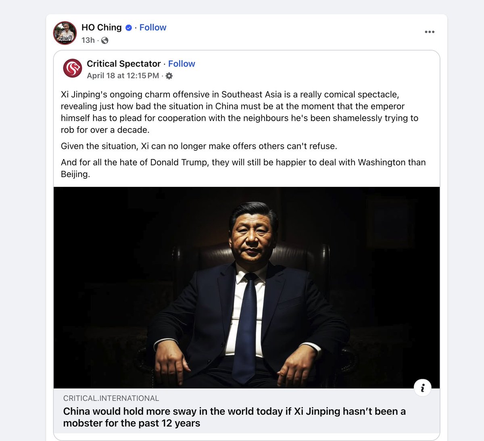Image resolution: width=484 pixels, height=441 pixels.
Task: Click the April 18 at 12:15 PM timestamp
Action: coord(123,75)
